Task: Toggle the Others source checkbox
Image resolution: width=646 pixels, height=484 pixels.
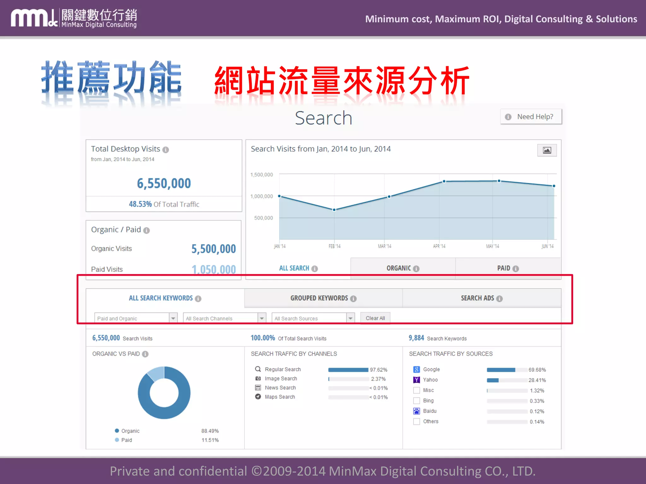Action: pyautogui.click(x=416, y=421)
